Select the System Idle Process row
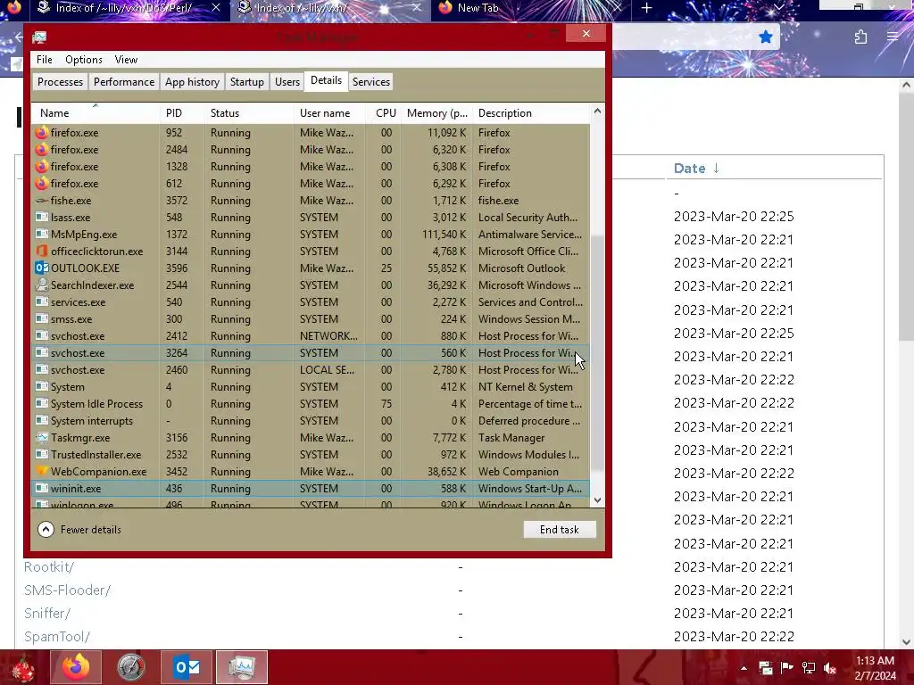 pyautogui.click(x=311, y=404)
